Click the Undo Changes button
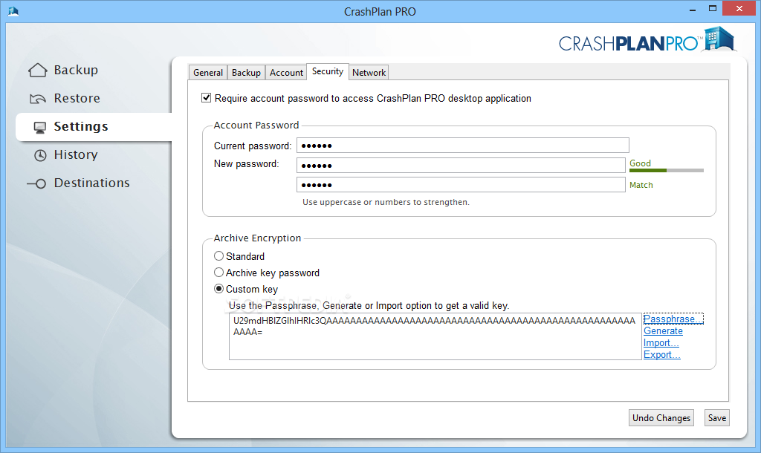 pos(661,417)
